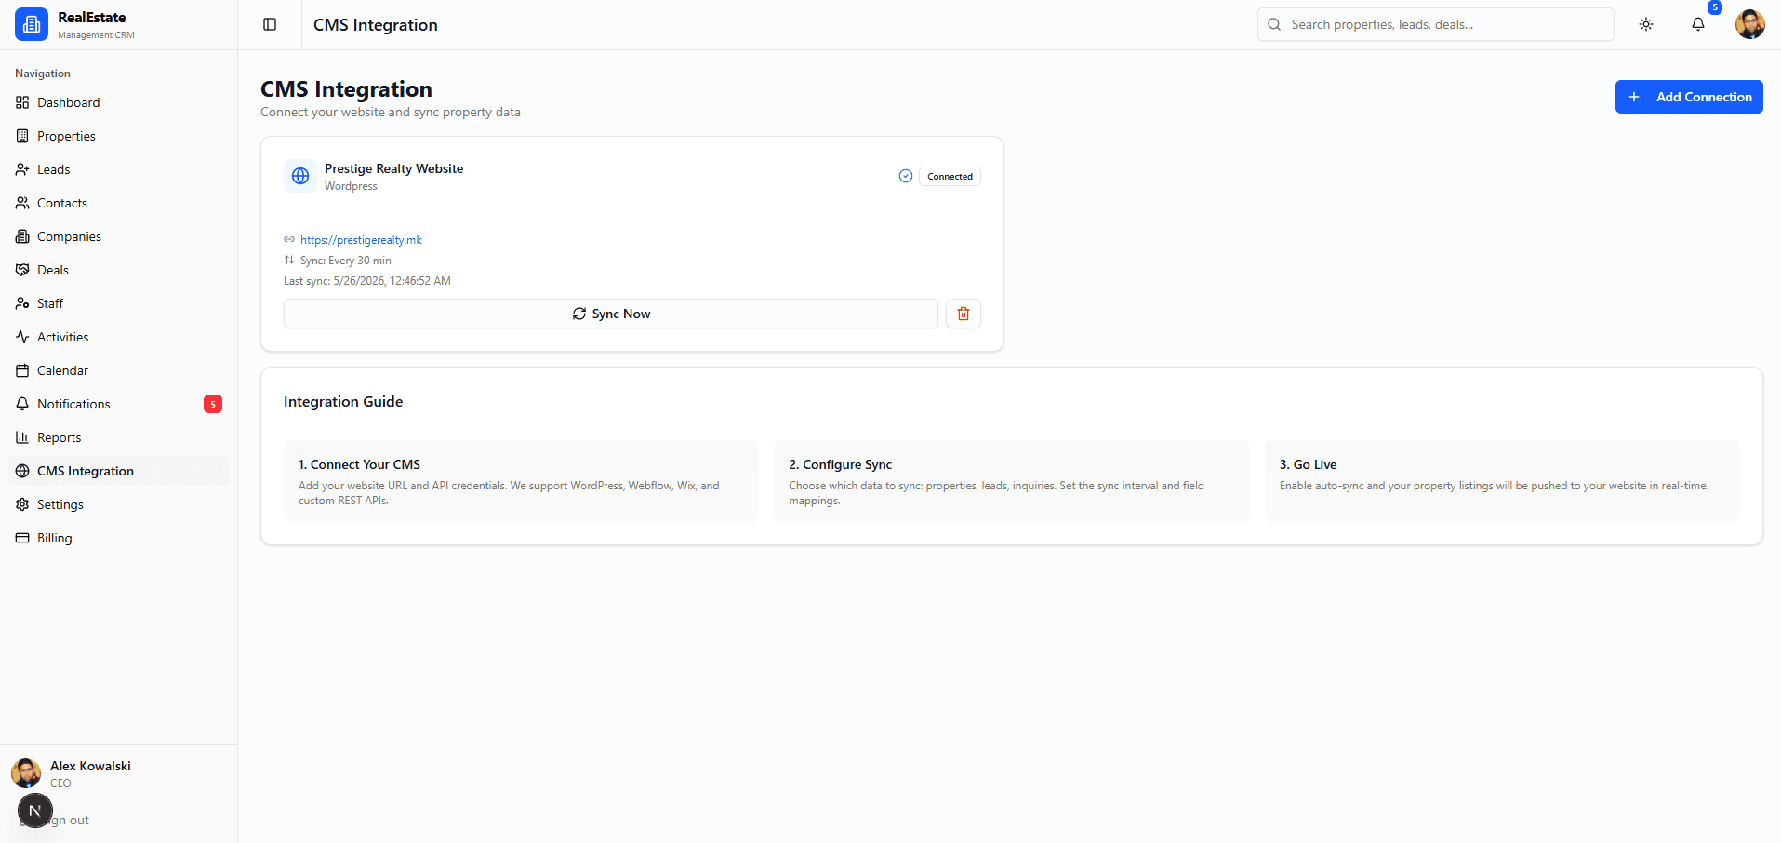Viewport: 1781px width, 843px height.
Task: Click the Notifications bell in sidebar
Action: point(22,404)
